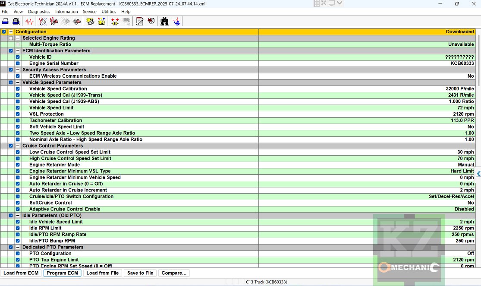
Task: Check the Selected Engine Rating checkbox
Action: (x=11, y=38)
